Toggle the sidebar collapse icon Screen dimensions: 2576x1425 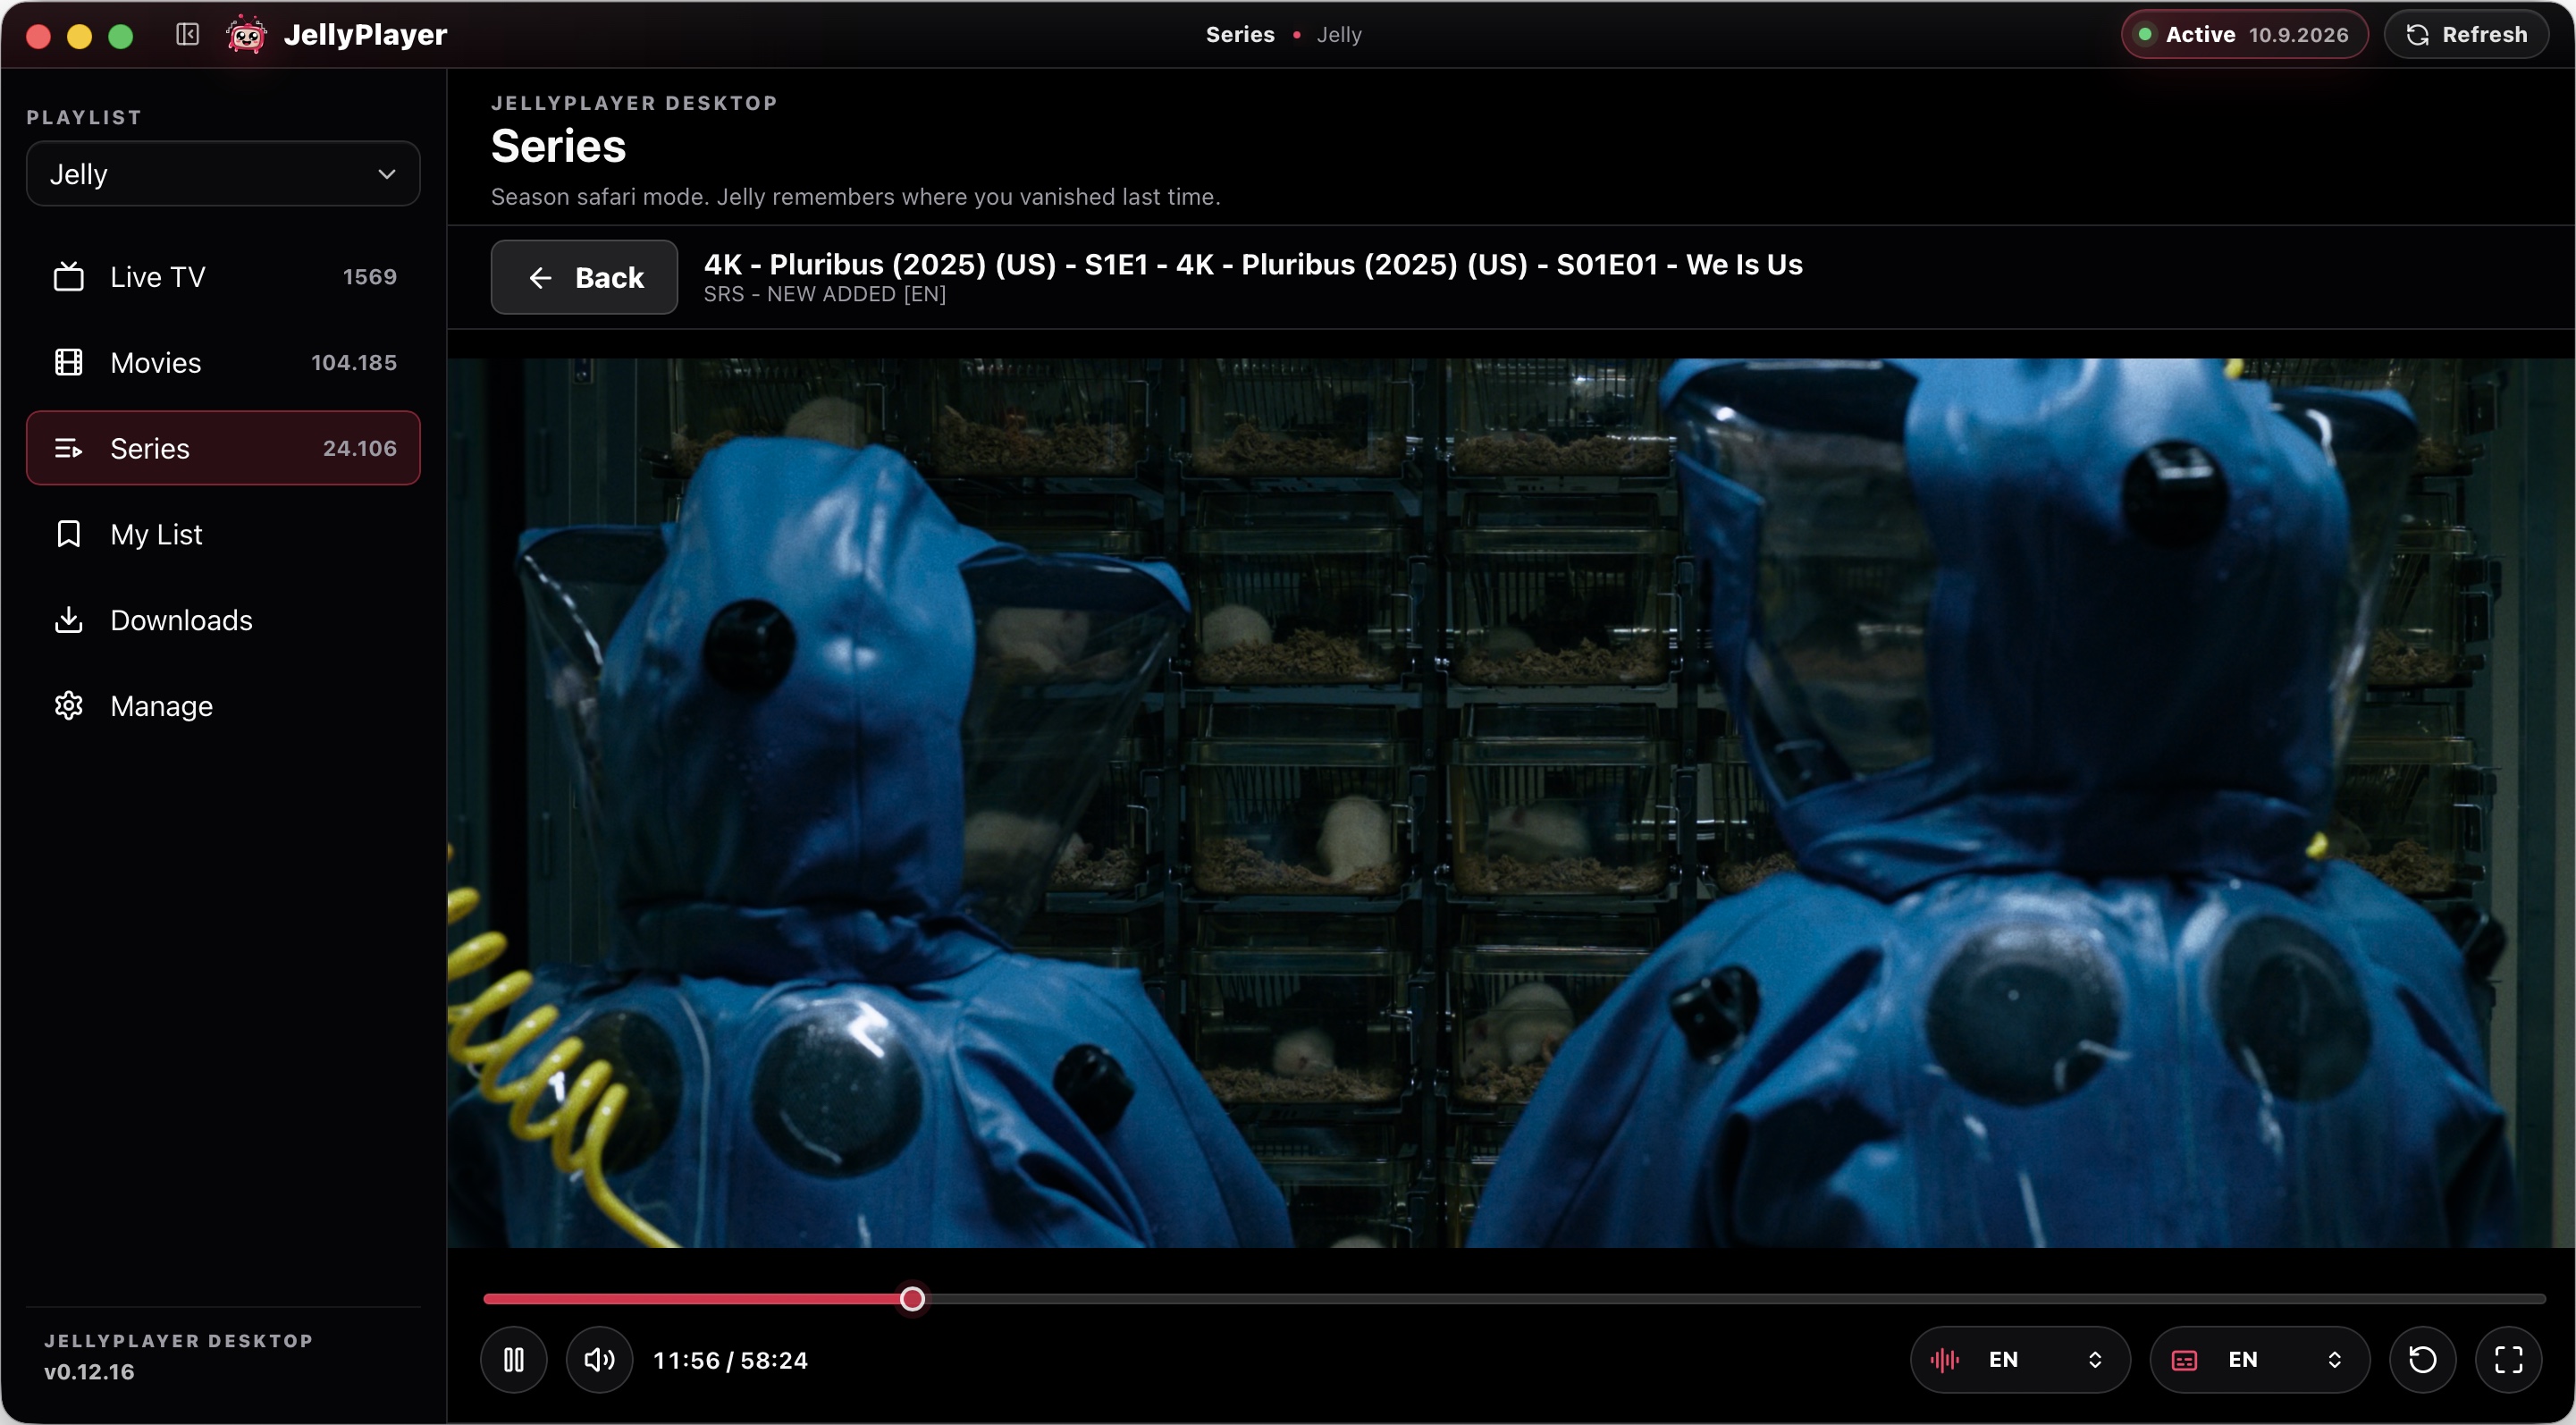[187, 35]
